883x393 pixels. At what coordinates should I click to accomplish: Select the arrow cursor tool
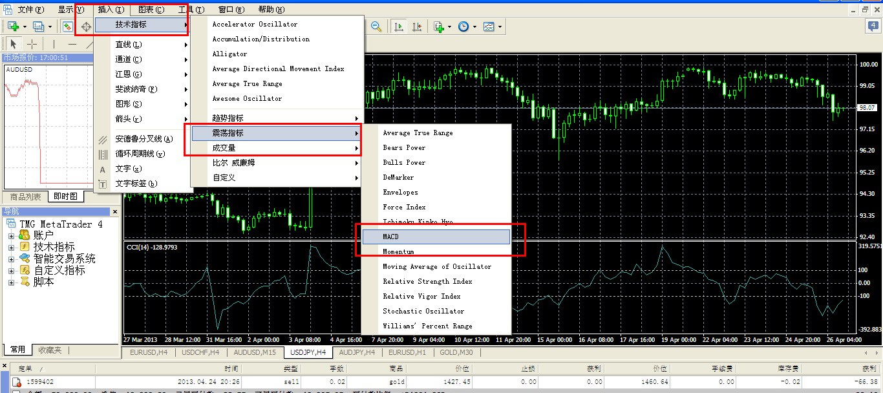point(13,44)
